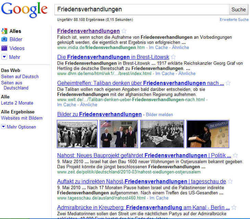The width and height of the screenshot is (250, 219).
Task: Click the Google logo
Action: point(24,10)
